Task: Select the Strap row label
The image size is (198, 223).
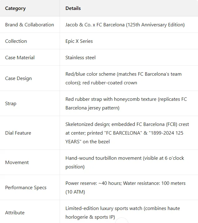Action: (x=11, y=104)
